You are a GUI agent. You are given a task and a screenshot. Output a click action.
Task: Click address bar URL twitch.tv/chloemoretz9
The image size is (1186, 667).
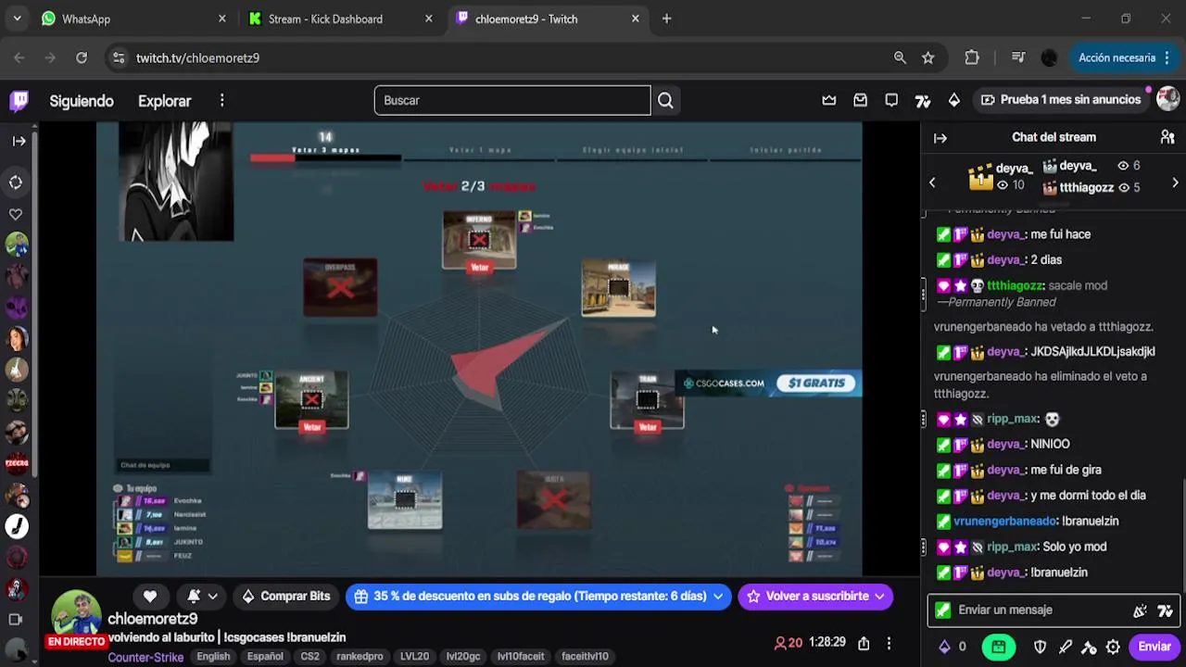(x=197, y=57)
